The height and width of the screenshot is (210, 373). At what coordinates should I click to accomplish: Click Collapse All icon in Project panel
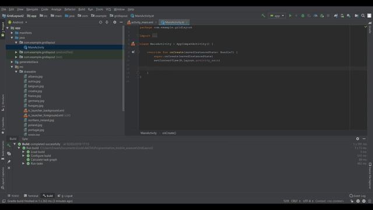107,22
